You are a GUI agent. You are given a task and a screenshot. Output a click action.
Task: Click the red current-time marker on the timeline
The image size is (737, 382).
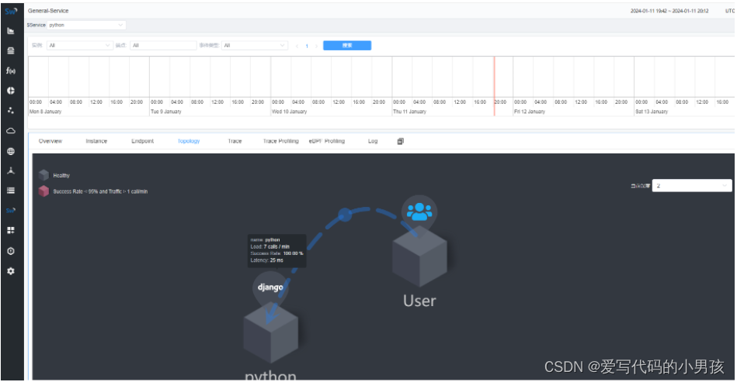(x=494, y=86)
